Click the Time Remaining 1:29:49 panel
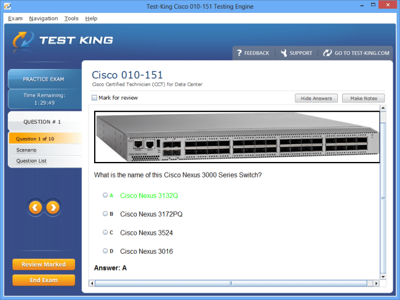This screenshot has width=400, height=300. 45,99
